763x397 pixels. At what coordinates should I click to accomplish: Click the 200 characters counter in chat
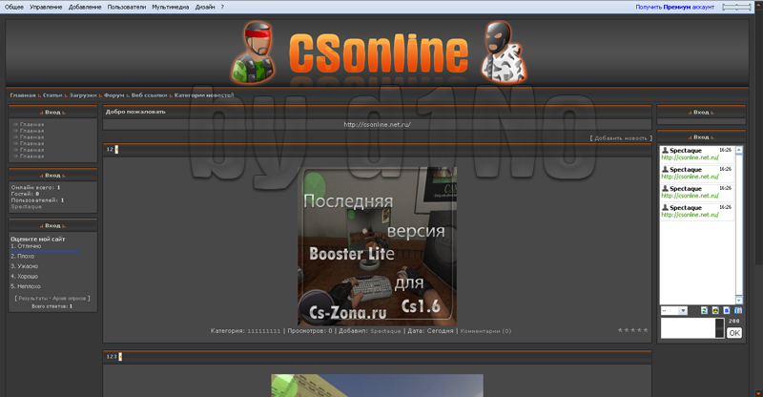733,321
